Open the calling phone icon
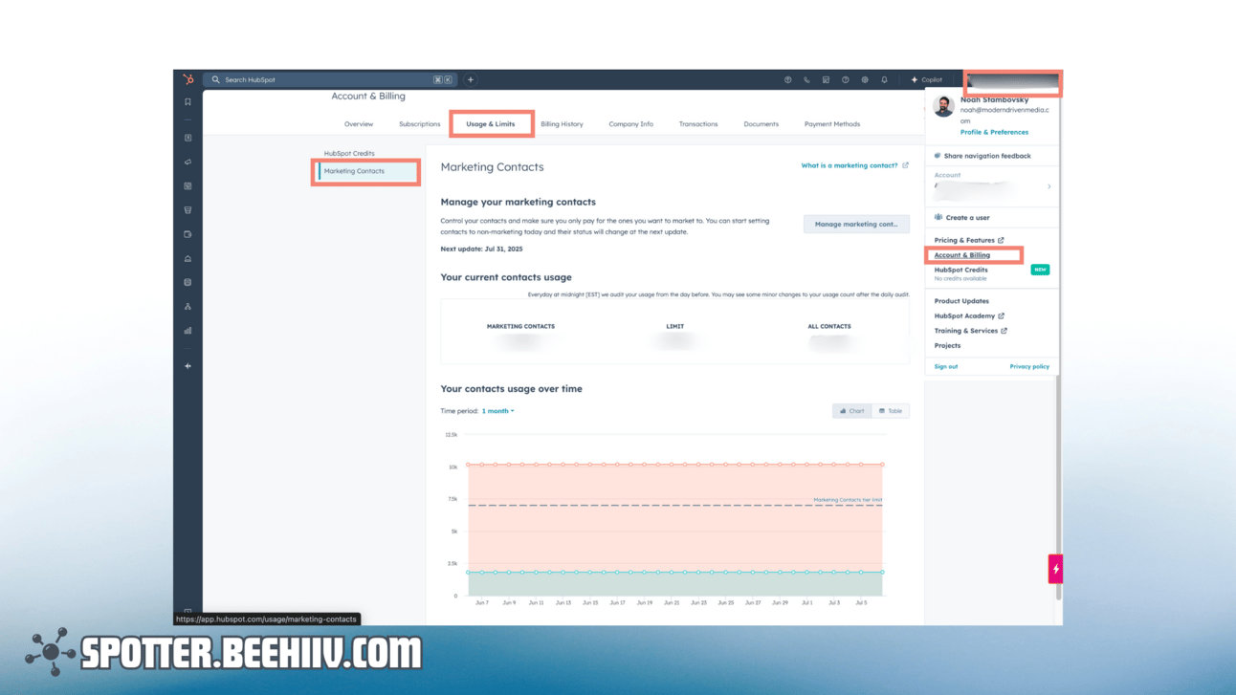 tap(807, 79)
